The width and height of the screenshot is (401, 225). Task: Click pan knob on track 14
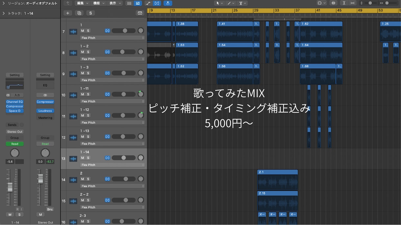[141, 179]
